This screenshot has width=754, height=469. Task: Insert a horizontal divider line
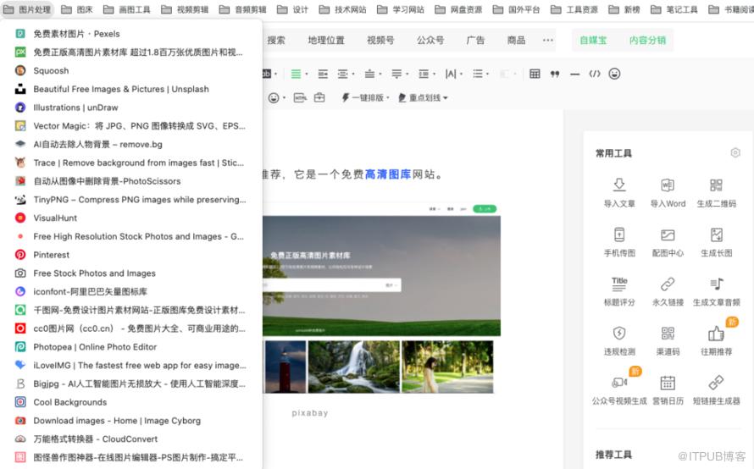click(574, 74)
